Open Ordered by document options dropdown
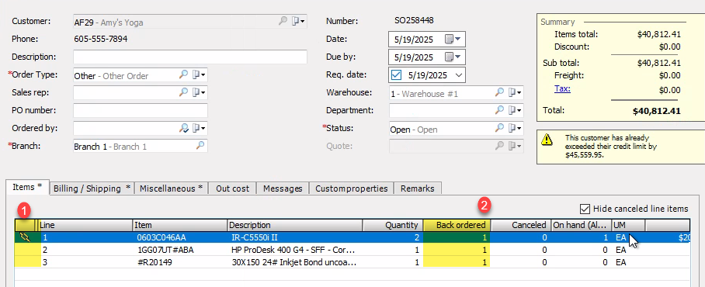This screenshot has width=705, height=287. coord(200,129)
